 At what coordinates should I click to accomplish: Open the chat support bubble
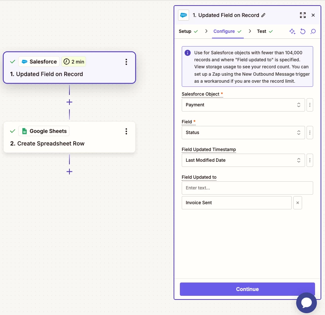pos(306,303)
